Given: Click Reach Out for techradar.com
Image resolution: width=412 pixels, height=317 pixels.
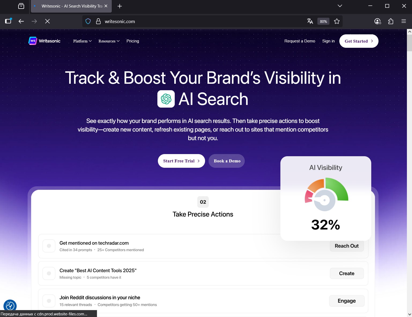Looking at the screenshot, I should click(x=347, y=246).
